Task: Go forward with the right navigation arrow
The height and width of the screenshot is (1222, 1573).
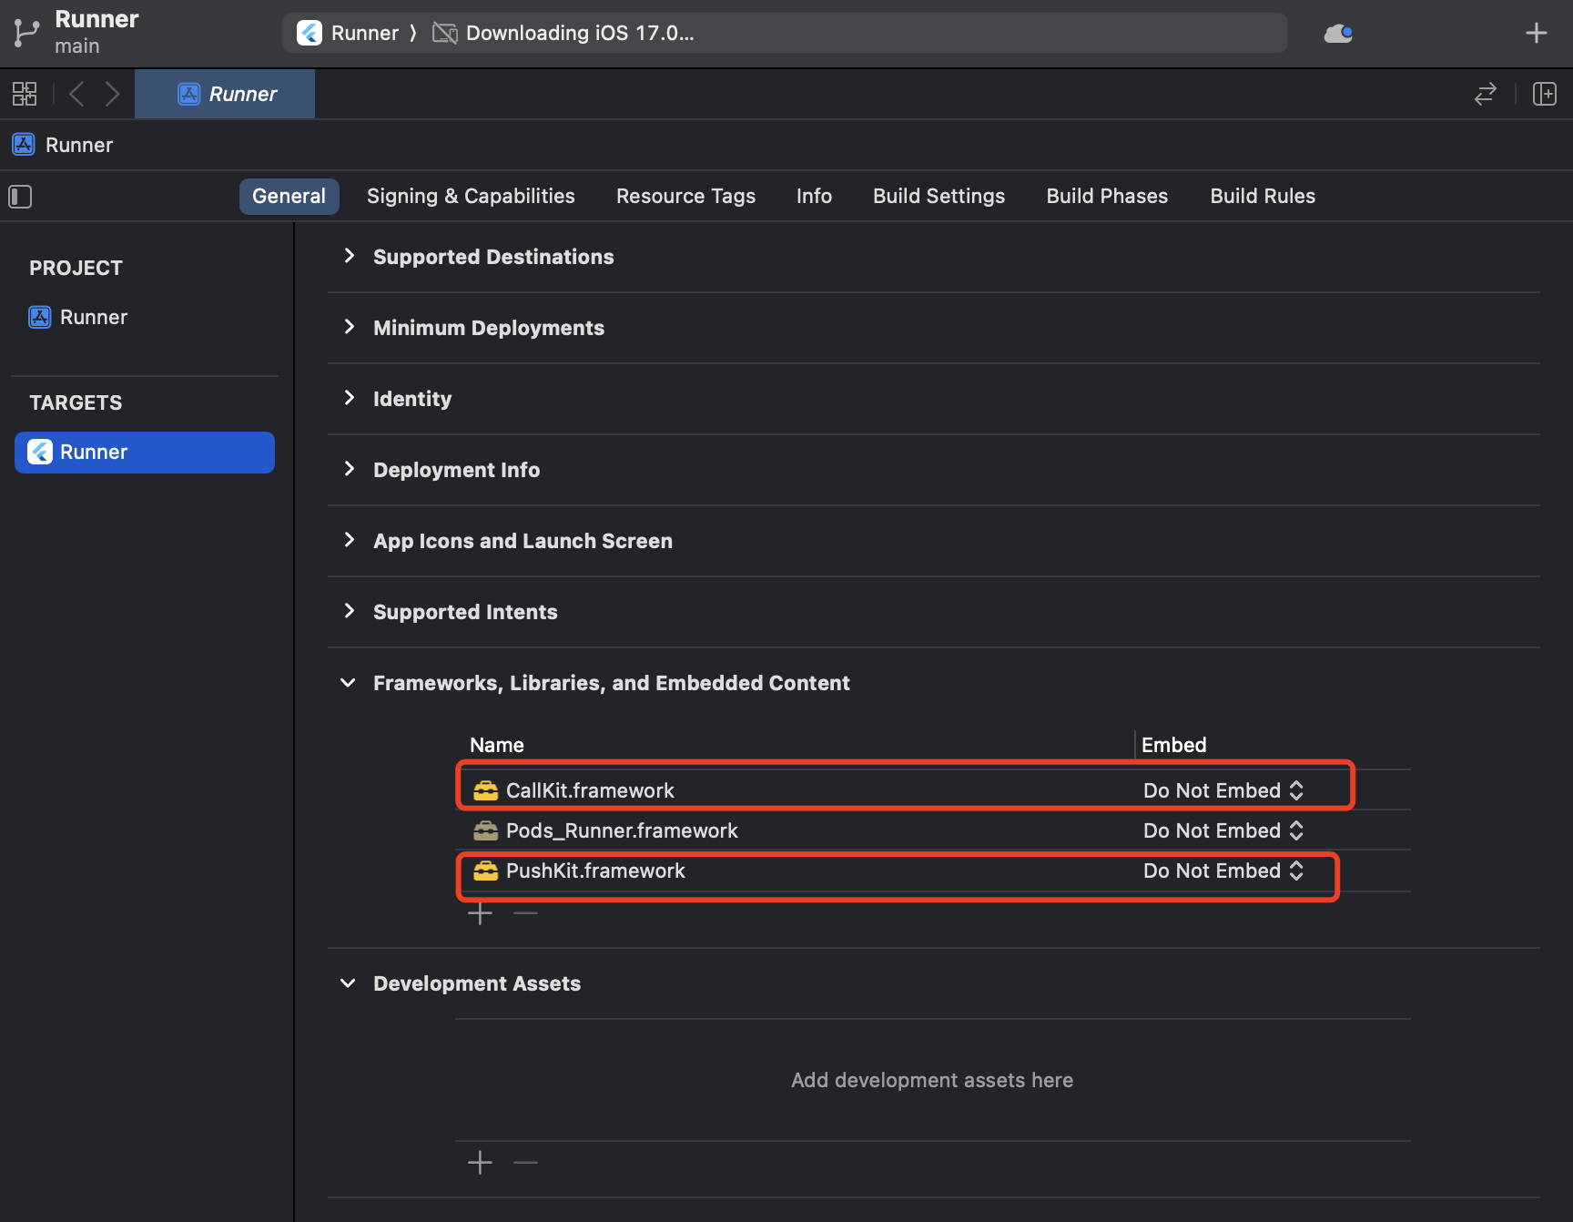Action: tap(112, 94)
